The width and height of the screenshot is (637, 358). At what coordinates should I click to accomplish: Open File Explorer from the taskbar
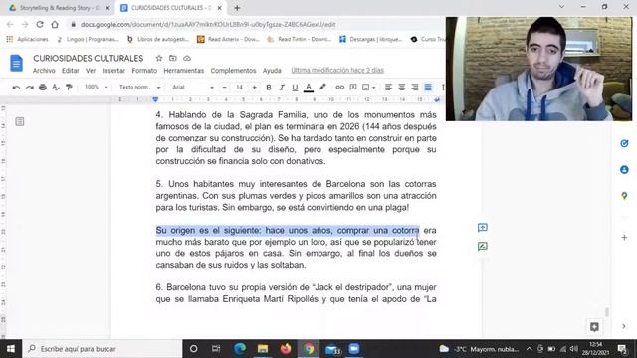(263, 349)
